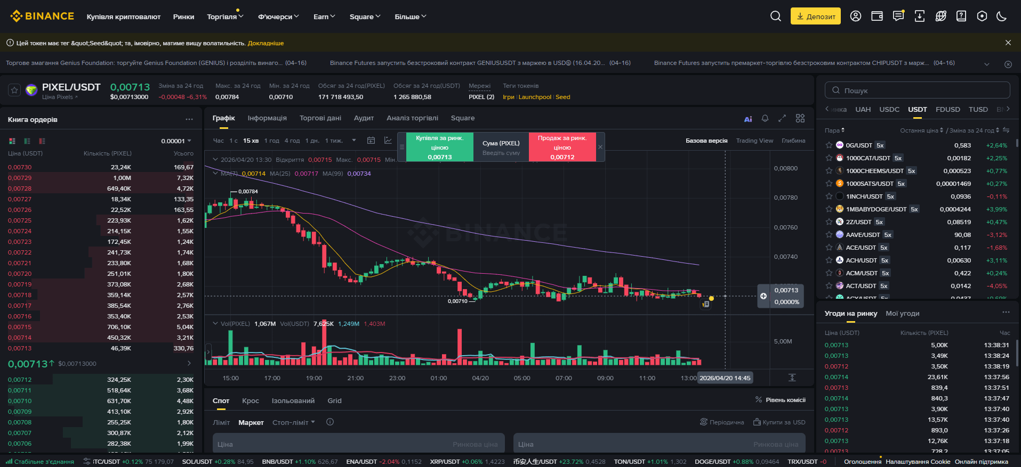Switch to Інформація tab

267,118
